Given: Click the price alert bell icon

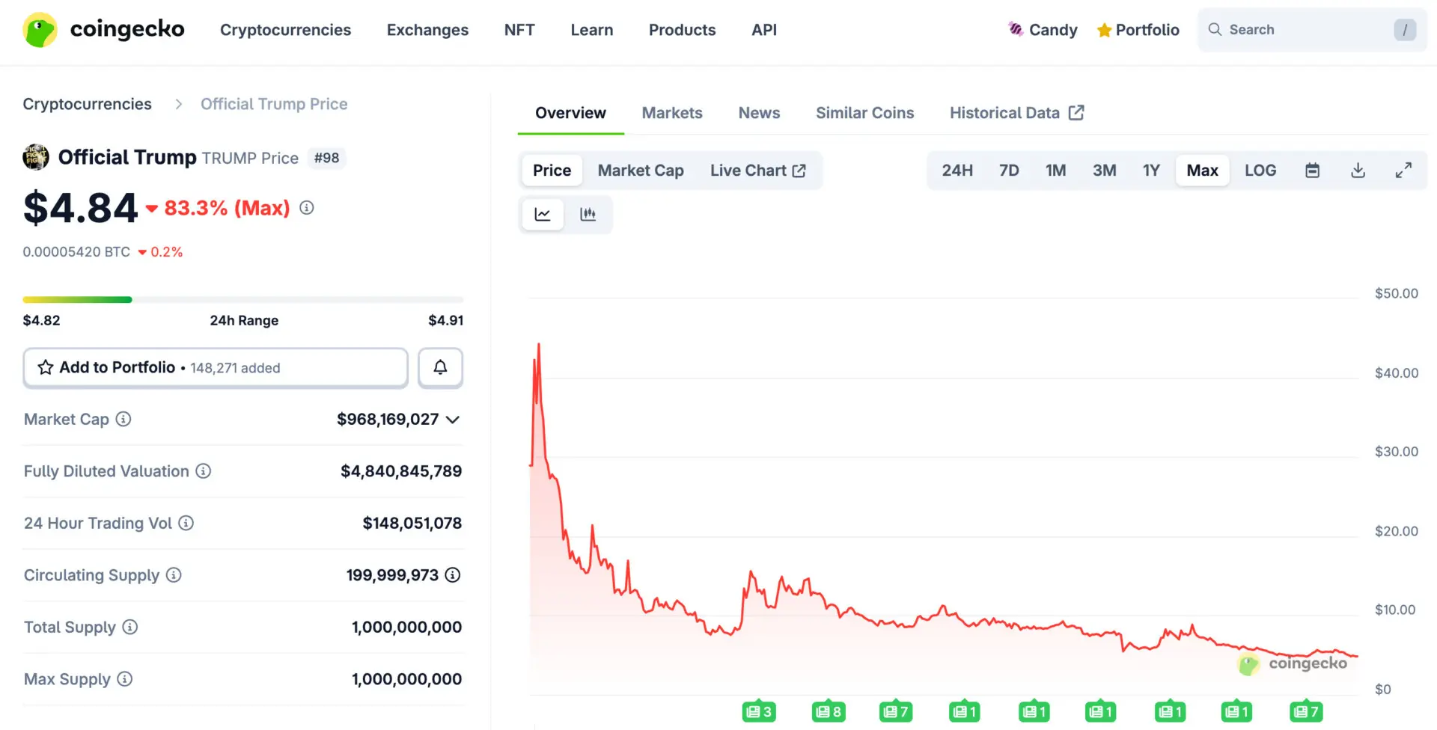Looking at the screenshot, I should (x=440, y=367).
